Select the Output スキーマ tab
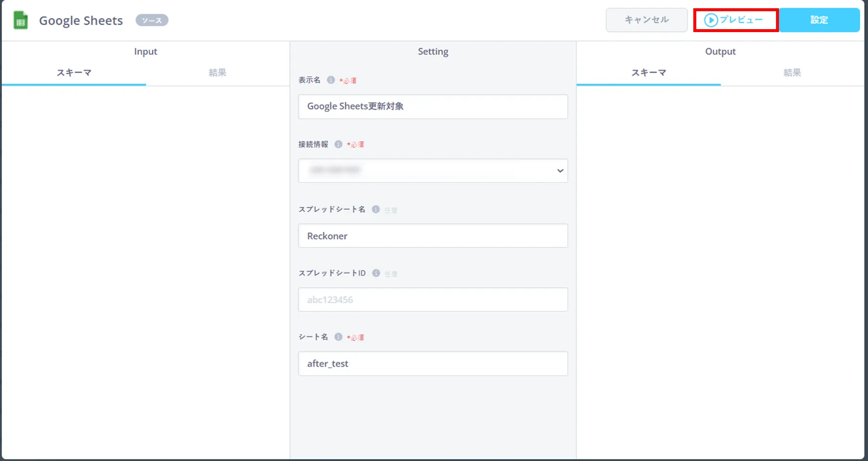868x461 pixels. point(649,73)
